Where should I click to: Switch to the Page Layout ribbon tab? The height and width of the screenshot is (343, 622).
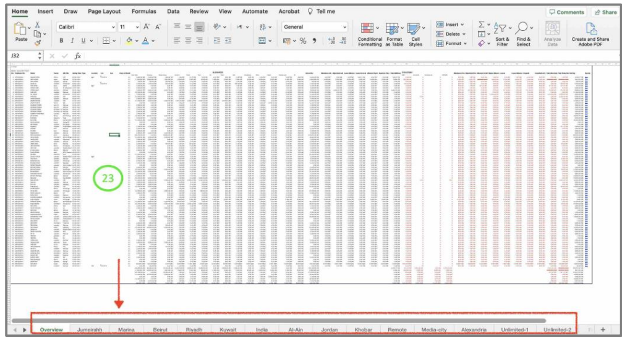click(x=104, y=11)
